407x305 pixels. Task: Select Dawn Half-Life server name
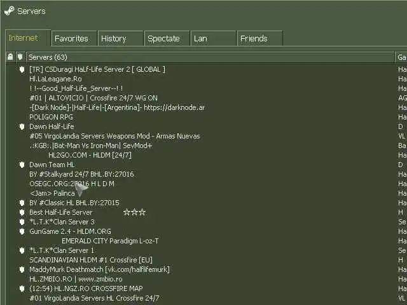point(52,126)
